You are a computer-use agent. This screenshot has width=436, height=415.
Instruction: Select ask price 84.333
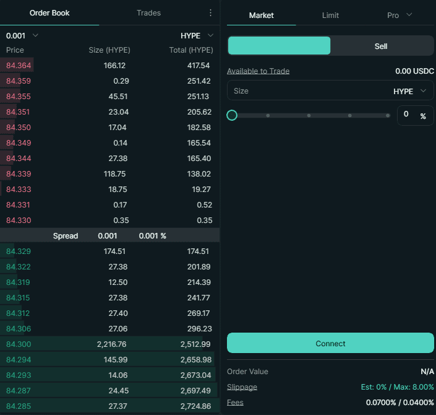[x=19, y=190]
